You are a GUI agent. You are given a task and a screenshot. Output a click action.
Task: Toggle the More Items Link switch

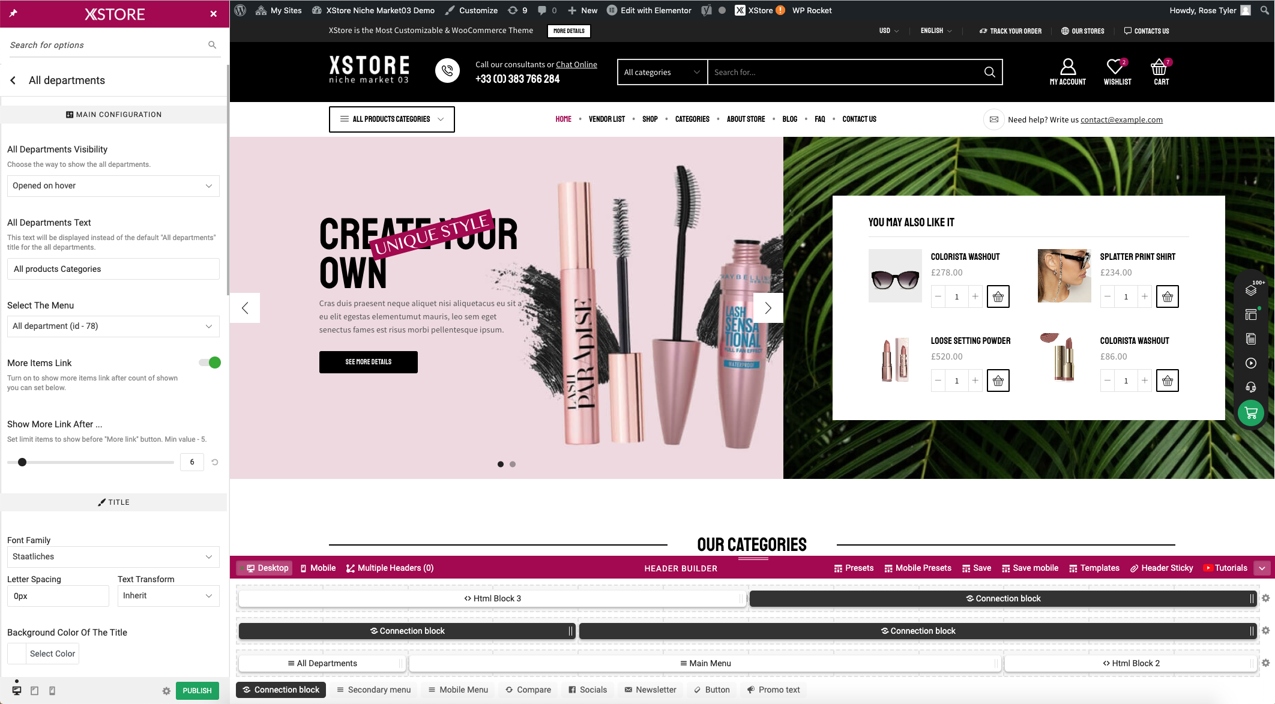click(x=210, y=363)
